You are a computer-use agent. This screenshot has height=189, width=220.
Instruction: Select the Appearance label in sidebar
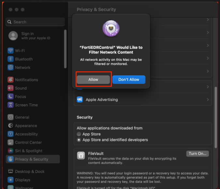26,126
